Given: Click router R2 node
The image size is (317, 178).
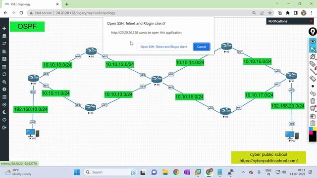Looking at the screenshot, I should [91, 51].
